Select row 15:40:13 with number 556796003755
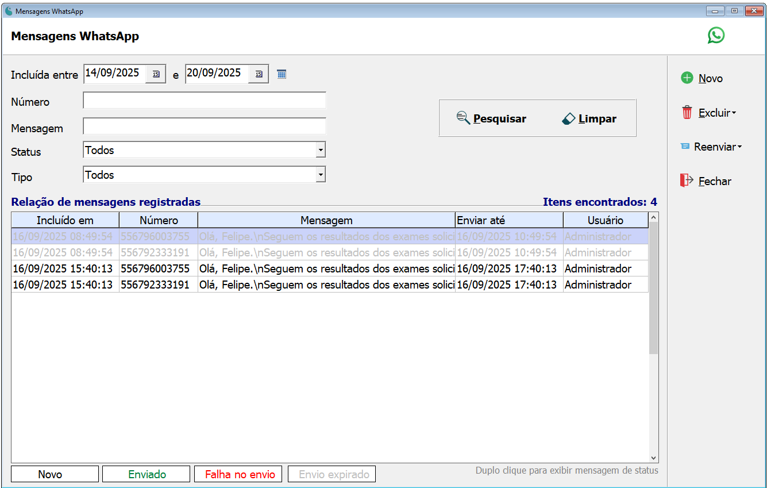This screenshot has width=767, height=488. [330, 268]
